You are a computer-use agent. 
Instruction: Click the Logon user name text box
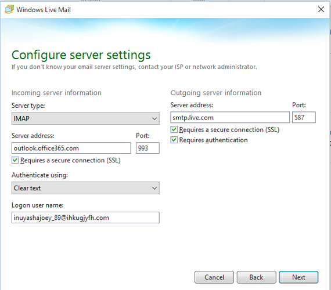(x=85, y=217)
